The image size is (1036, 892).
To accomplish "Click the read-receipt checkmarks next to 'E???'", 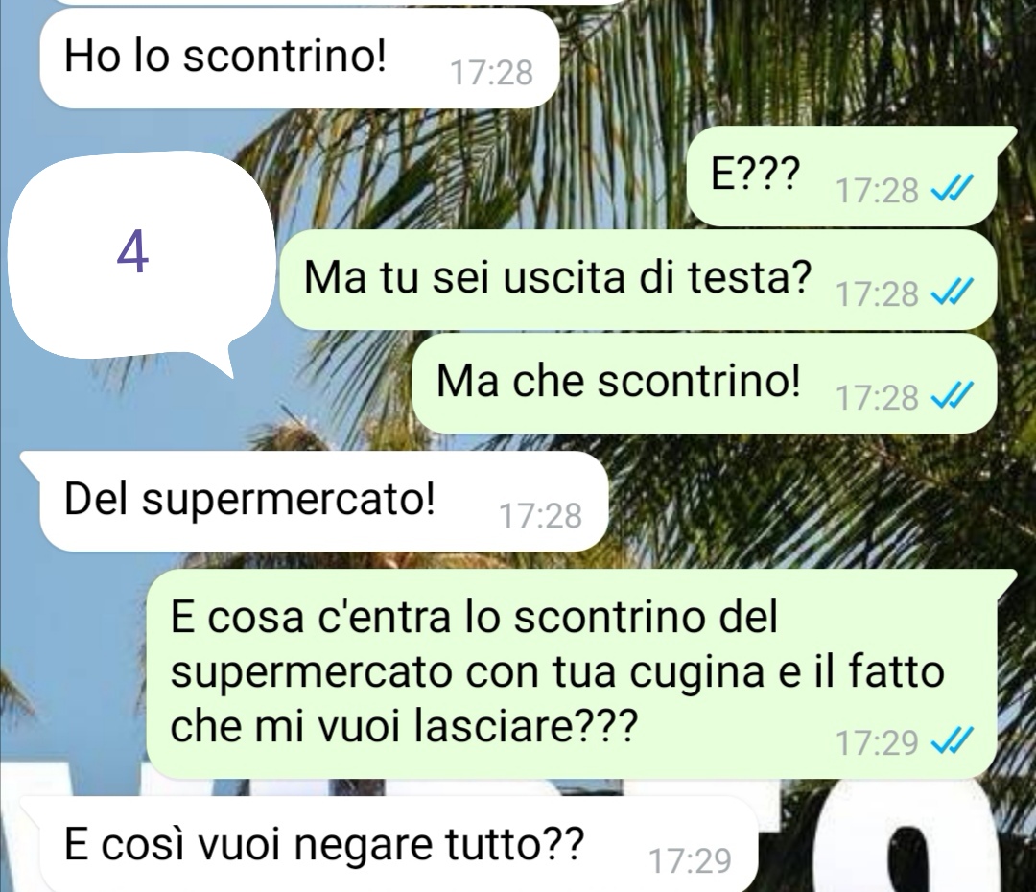I will coord(952,191).
